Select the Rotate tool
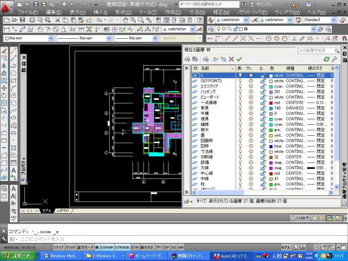The height and width of the screenshot is (261, 348). [x=4, y=95]
